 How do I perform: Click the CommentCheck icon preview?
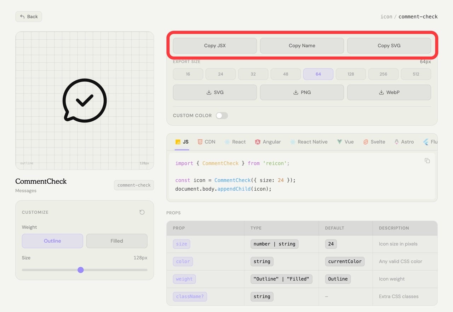pos(85,100)
